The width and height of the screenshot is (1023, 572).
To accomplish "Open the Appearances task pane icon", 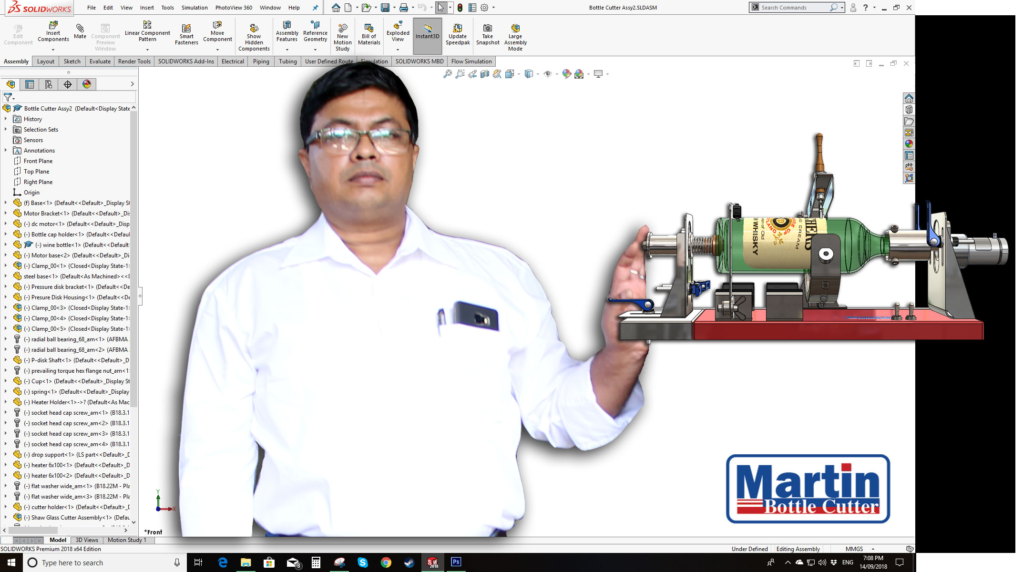I will tap(909, 144).
